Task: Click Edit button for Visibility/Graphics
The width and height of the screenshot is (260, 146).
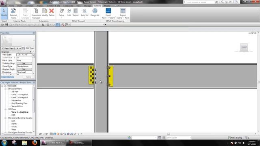Action: (x=24, y=63)
